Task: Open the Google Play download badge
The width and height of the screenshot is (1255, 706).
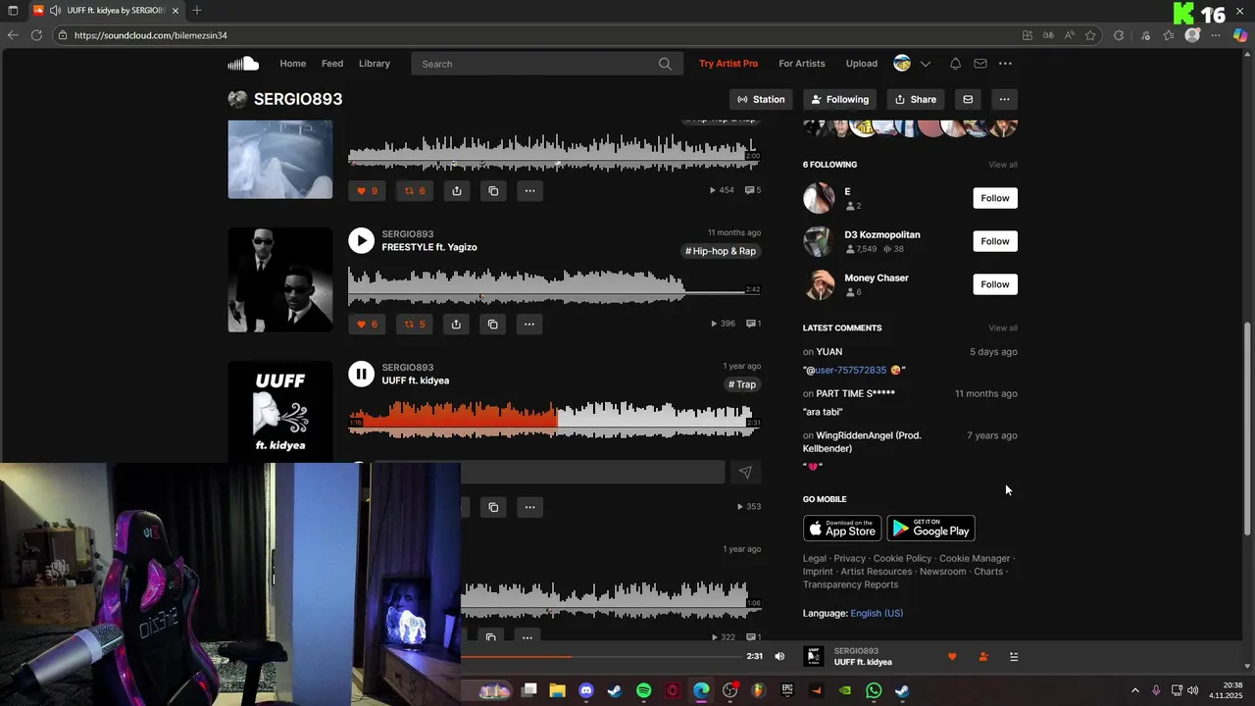Action: 930,528
